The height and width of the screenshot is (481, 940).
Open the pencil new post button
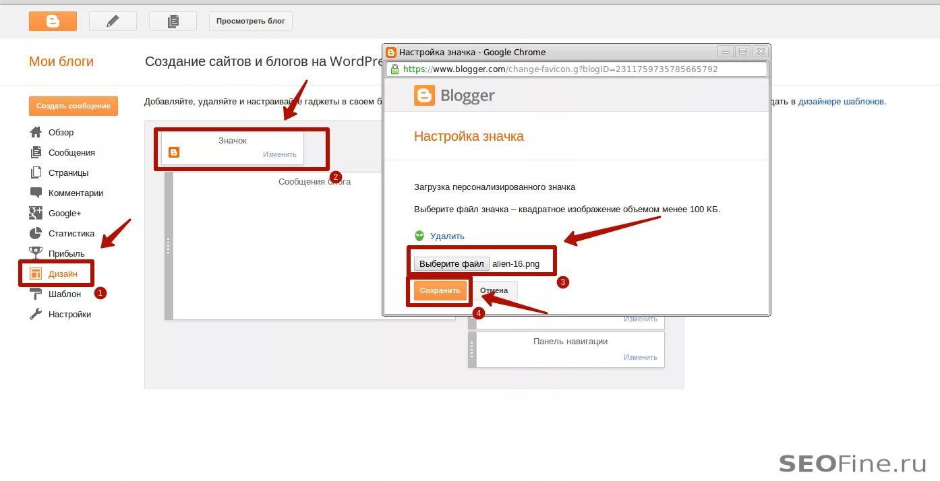pyautogui.click(x=113, y=21)
